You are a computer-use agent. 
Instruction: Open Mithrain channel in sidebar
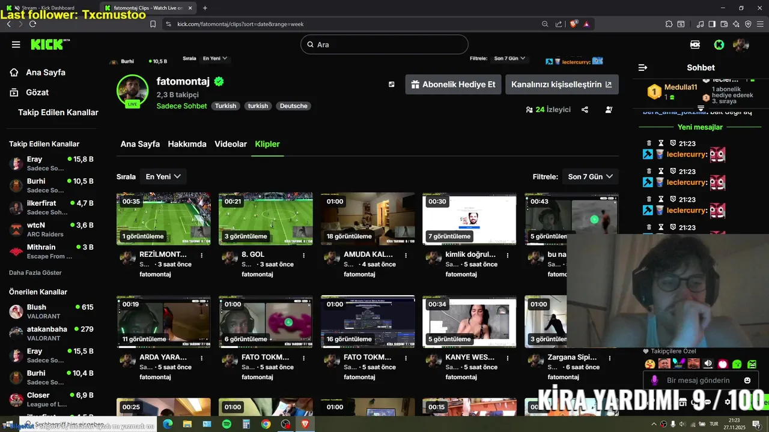(51, 251)
